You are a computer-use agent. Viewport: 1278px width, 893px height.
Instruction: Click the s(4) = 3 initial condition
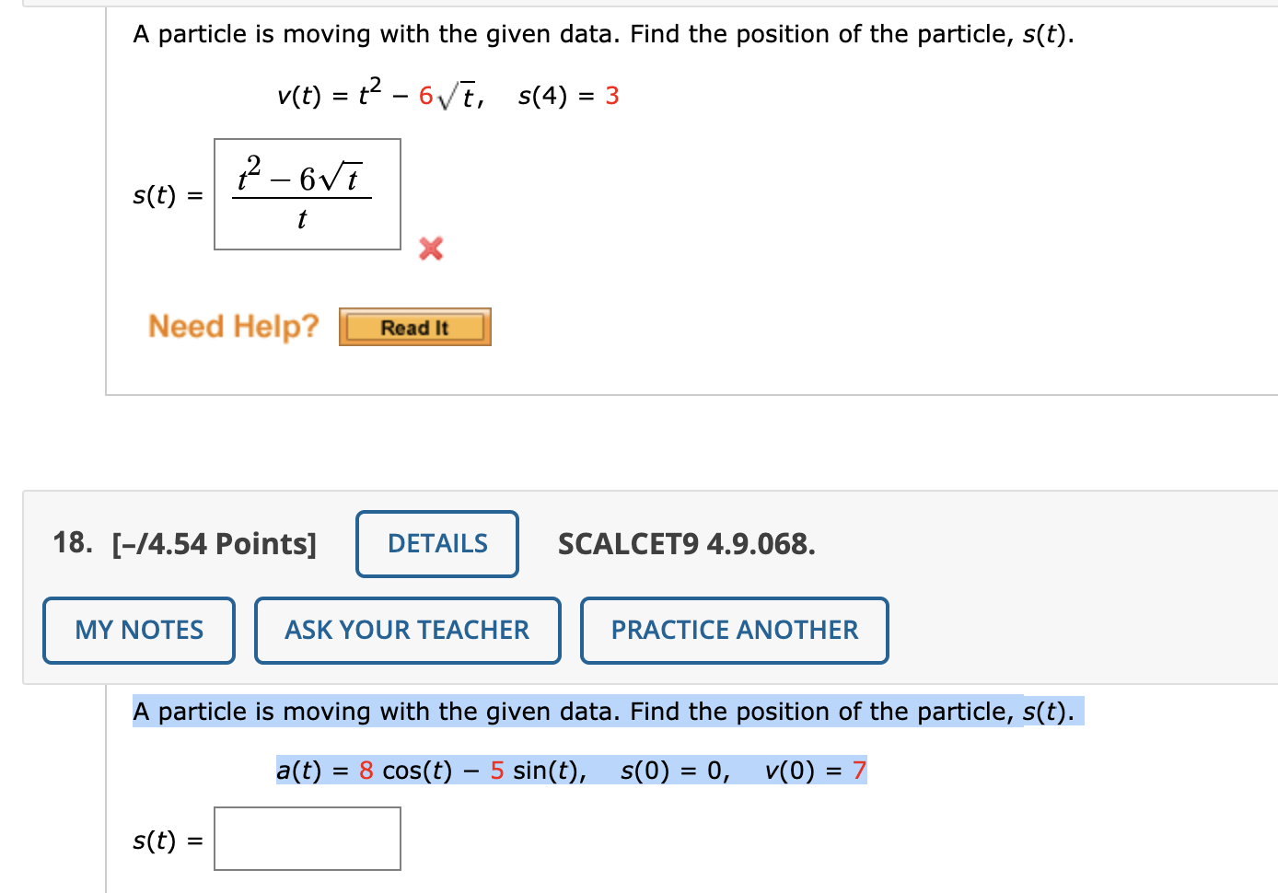568,96
